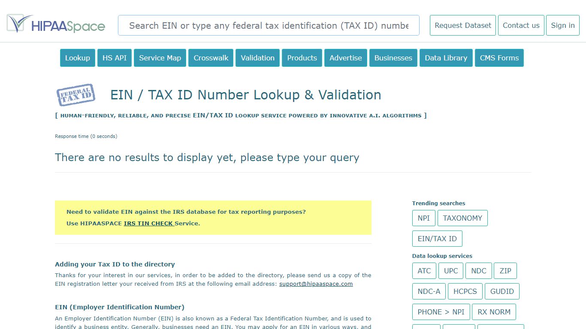Open the CMS Forms menu item
This screenshot has height=329, width=586.
coord(499,58)
